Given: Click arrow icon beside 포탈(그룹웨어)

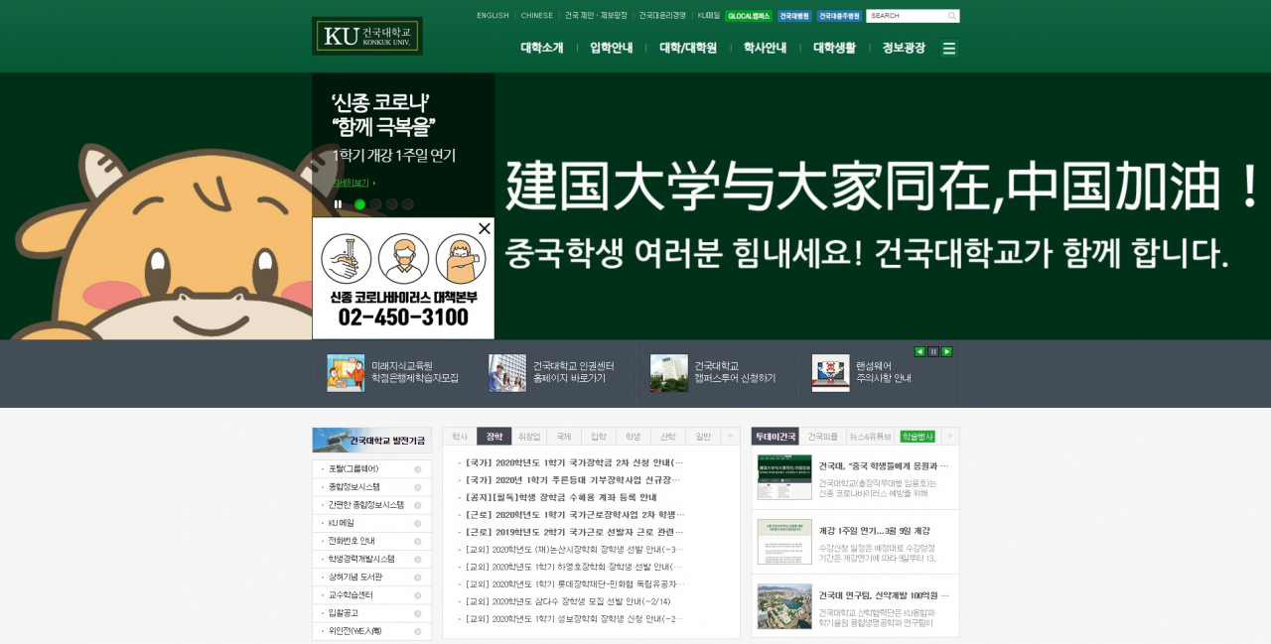Looking at the screenshot, I should point(418,469).
